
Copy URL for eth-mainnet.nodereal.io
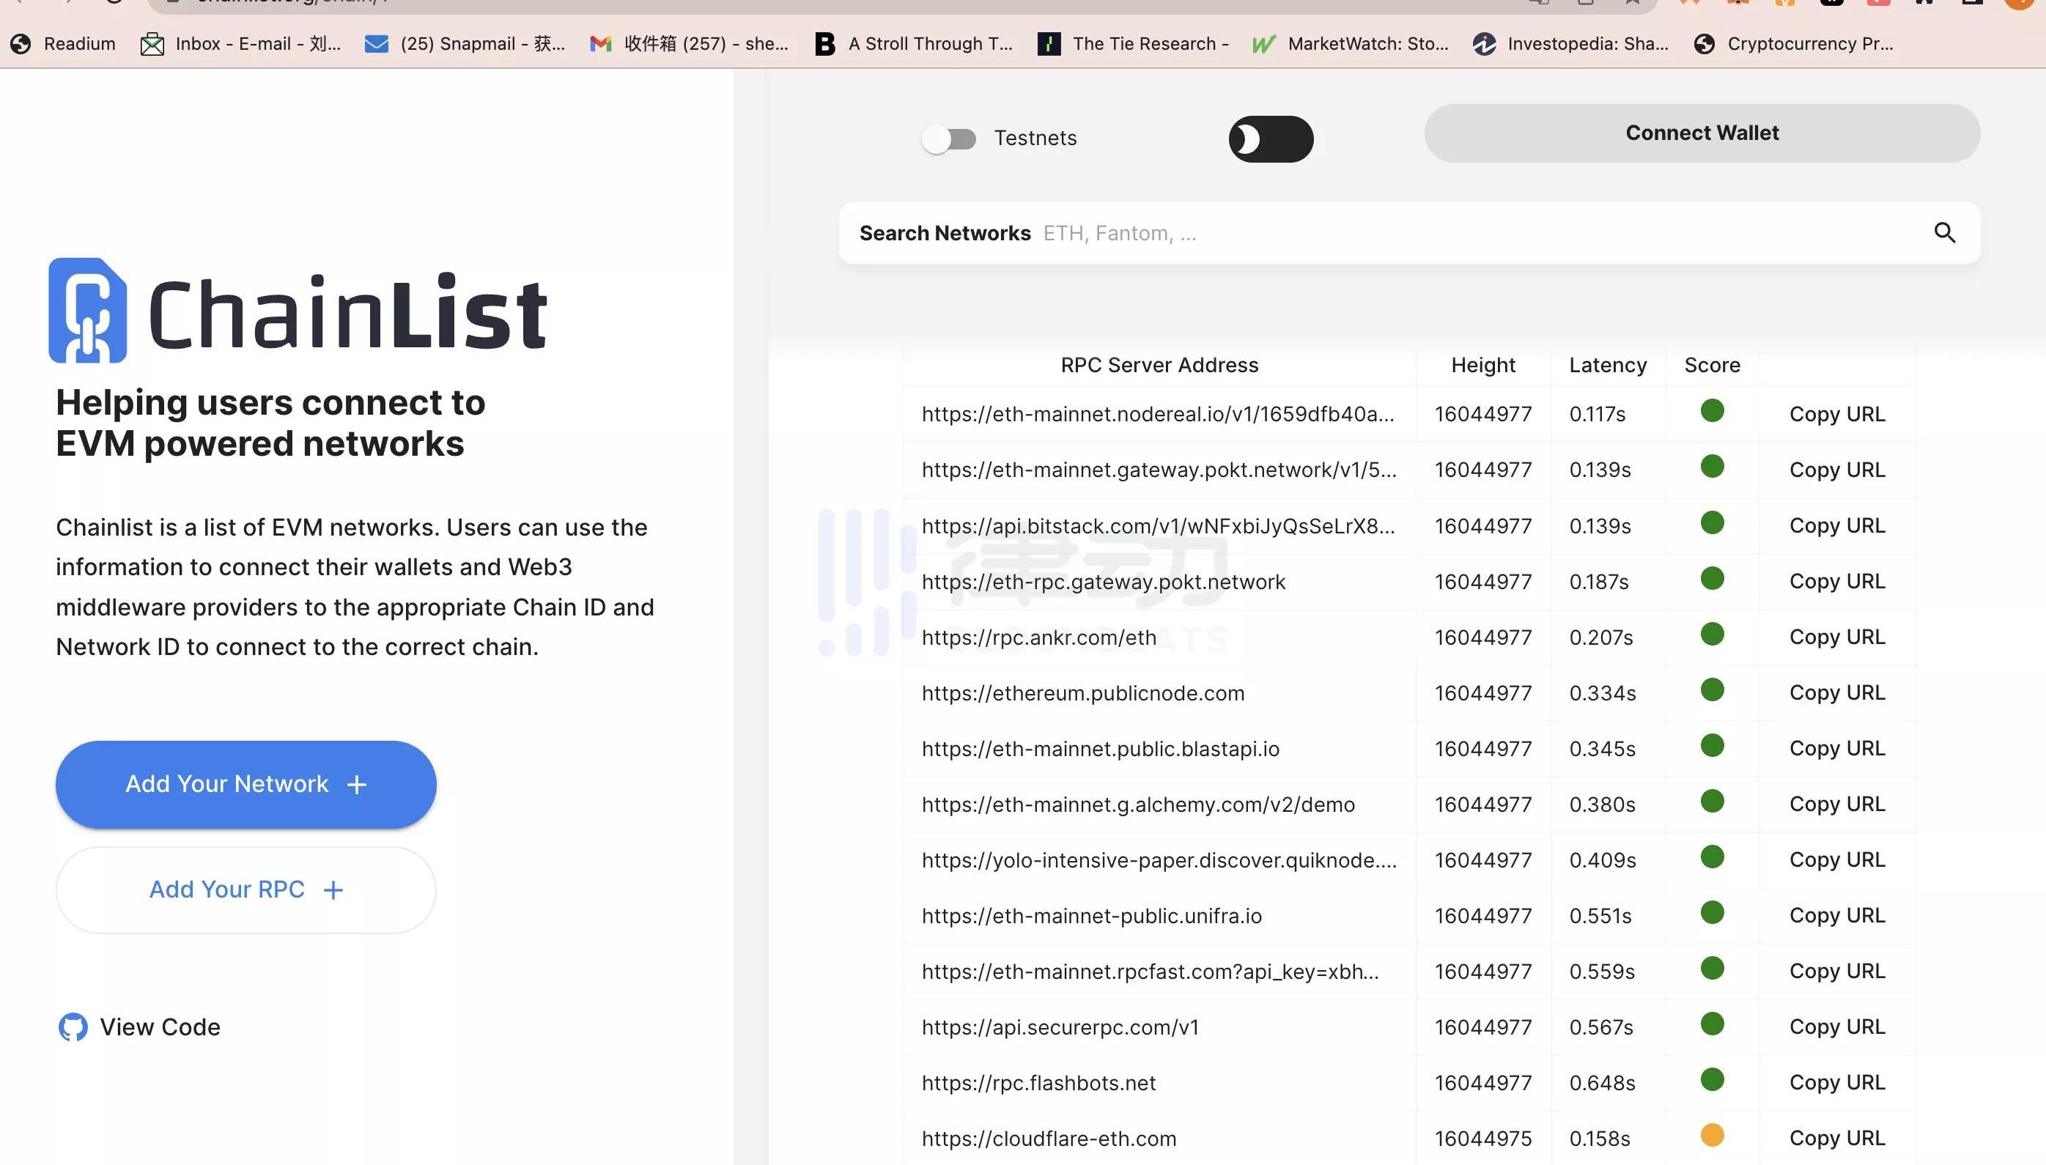coord(1837,414)
